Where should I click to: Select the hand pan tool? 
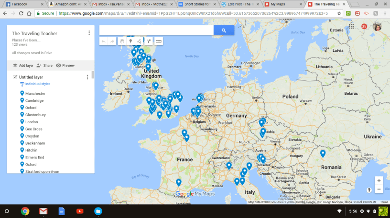coord(122,41)
